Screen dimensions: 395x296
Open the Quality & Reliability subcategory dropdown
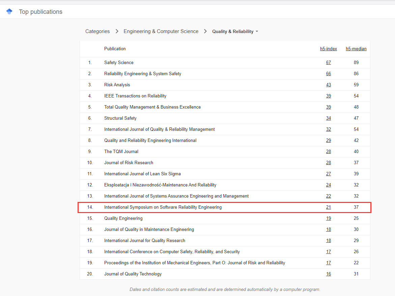(235, 31)
